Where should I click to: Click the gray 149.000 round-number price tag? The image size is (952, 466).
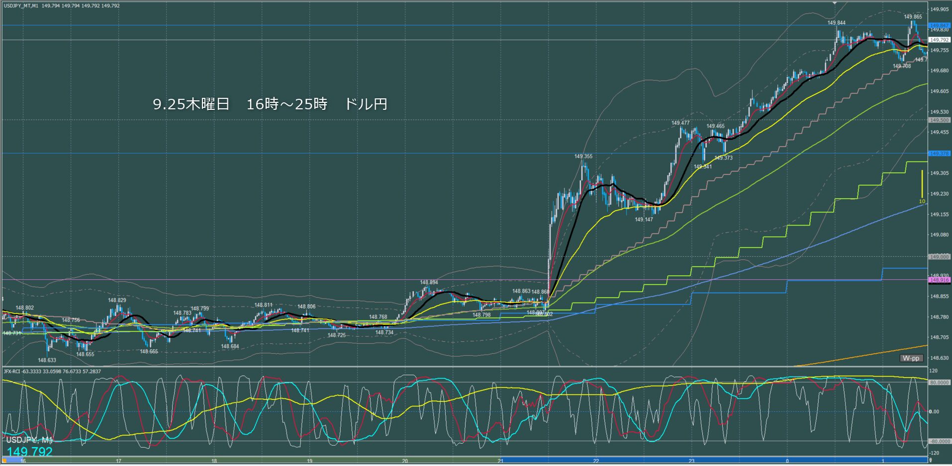click(939, 257)
